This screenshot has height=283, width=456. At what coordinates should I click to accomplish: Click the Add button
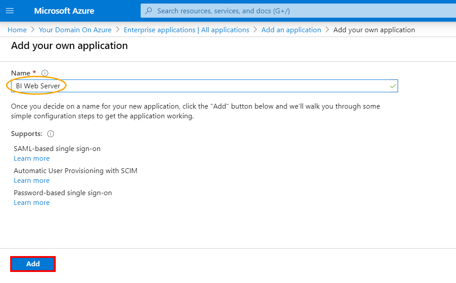32,264
